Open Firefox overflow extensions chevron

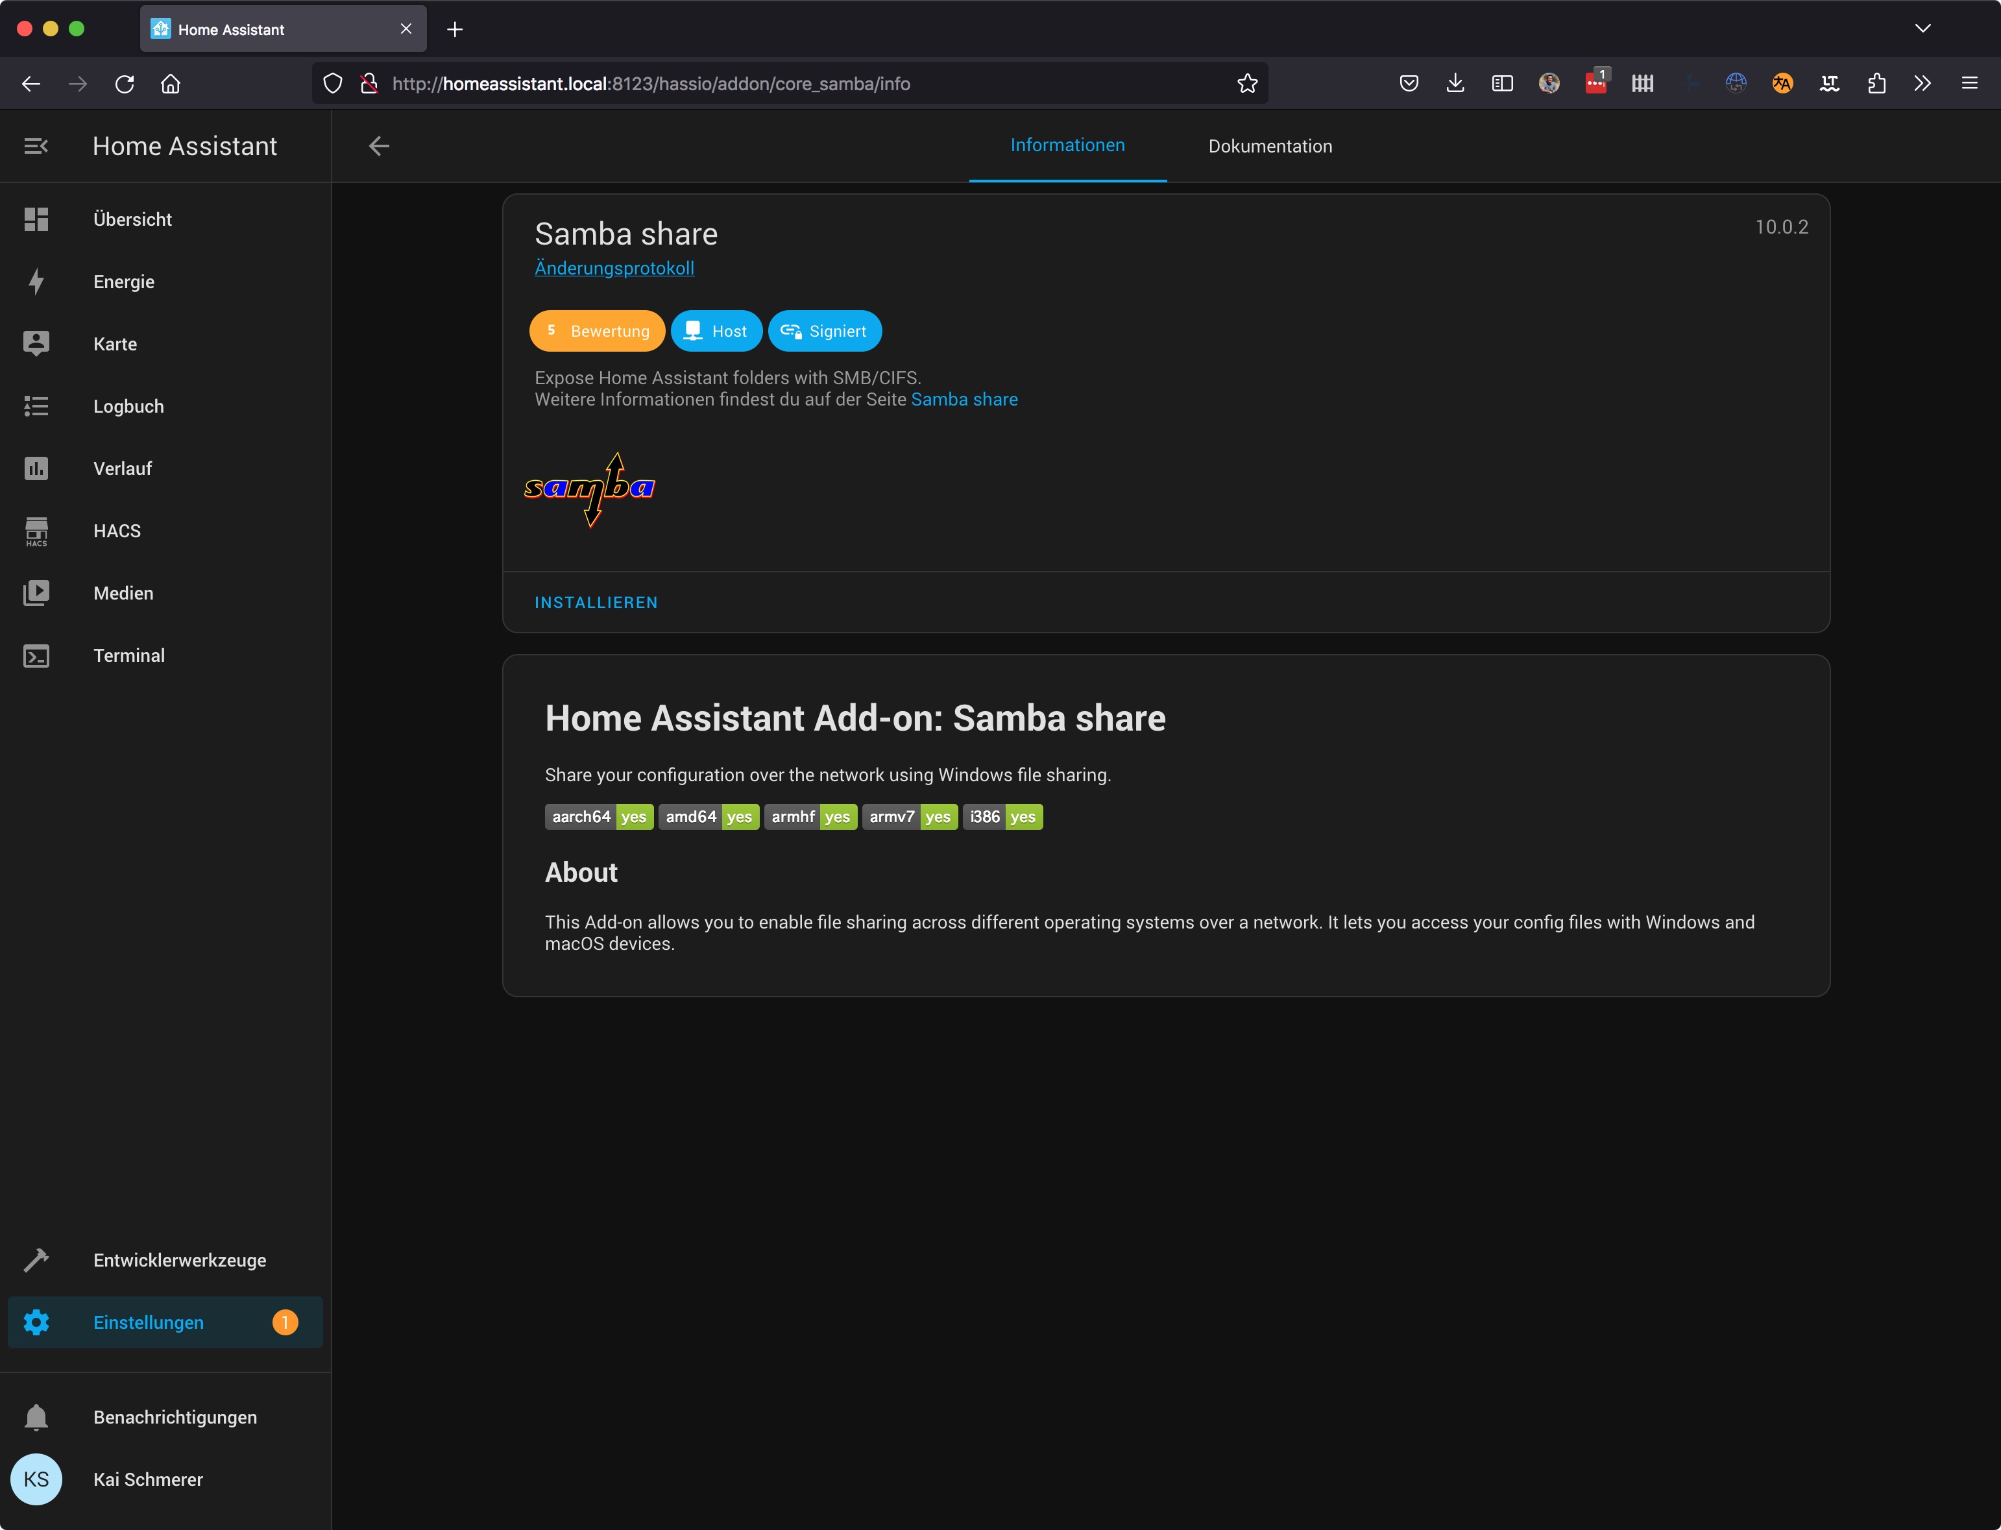(x=1922, y=84)
